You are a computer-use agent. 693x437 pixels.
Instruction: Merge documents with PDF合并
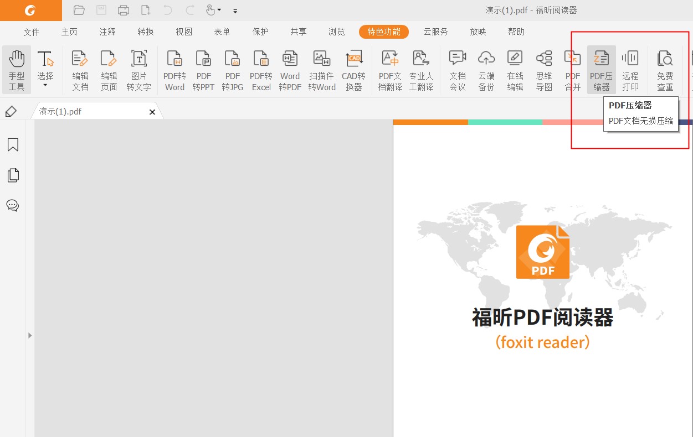click(x=572, y=70)
